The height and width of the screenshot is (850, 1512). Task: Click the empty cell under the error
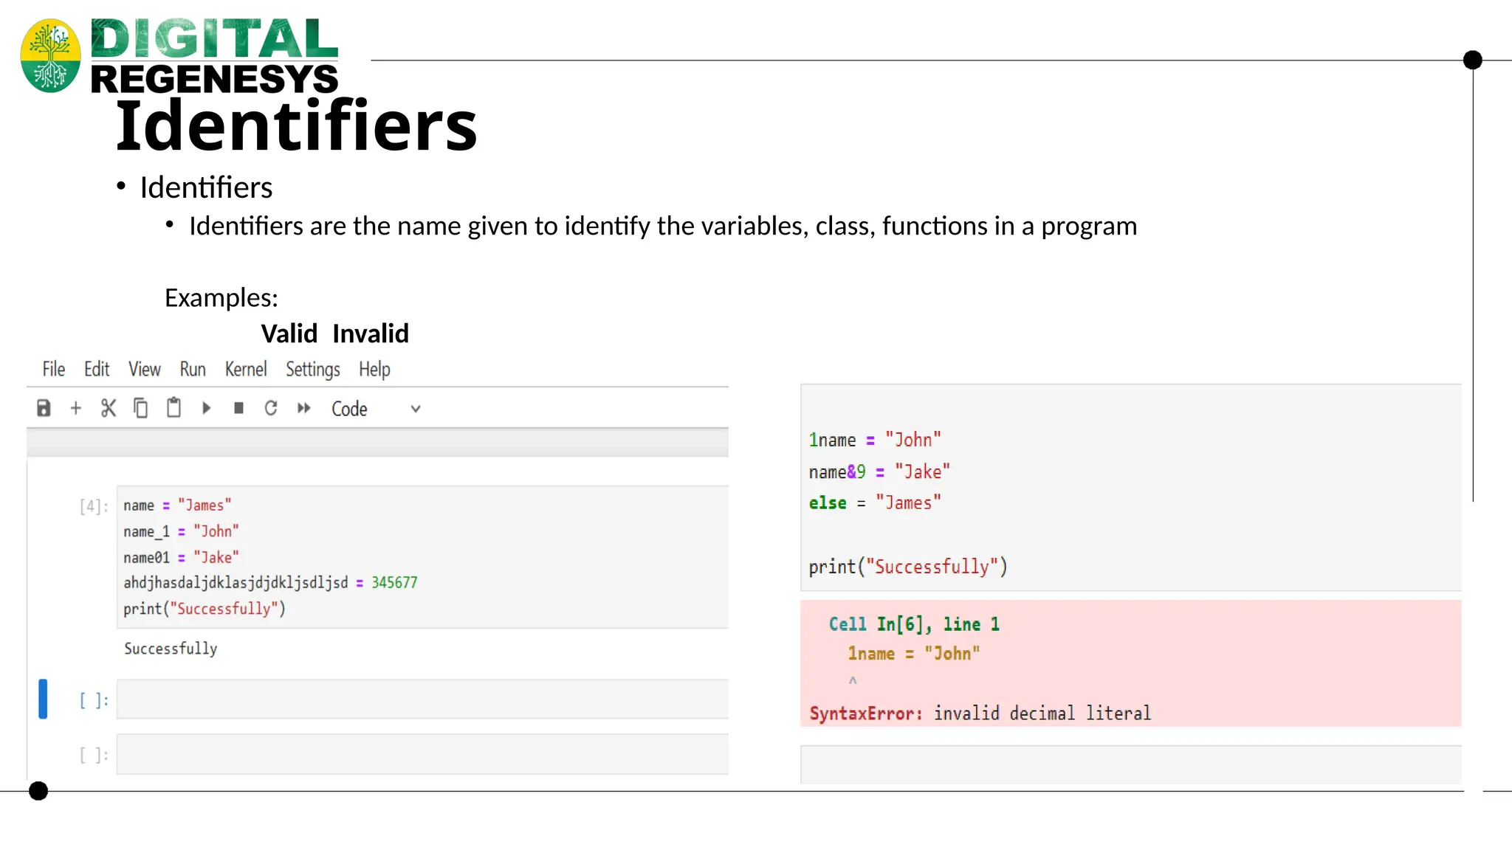click(x=1131, y=764)
